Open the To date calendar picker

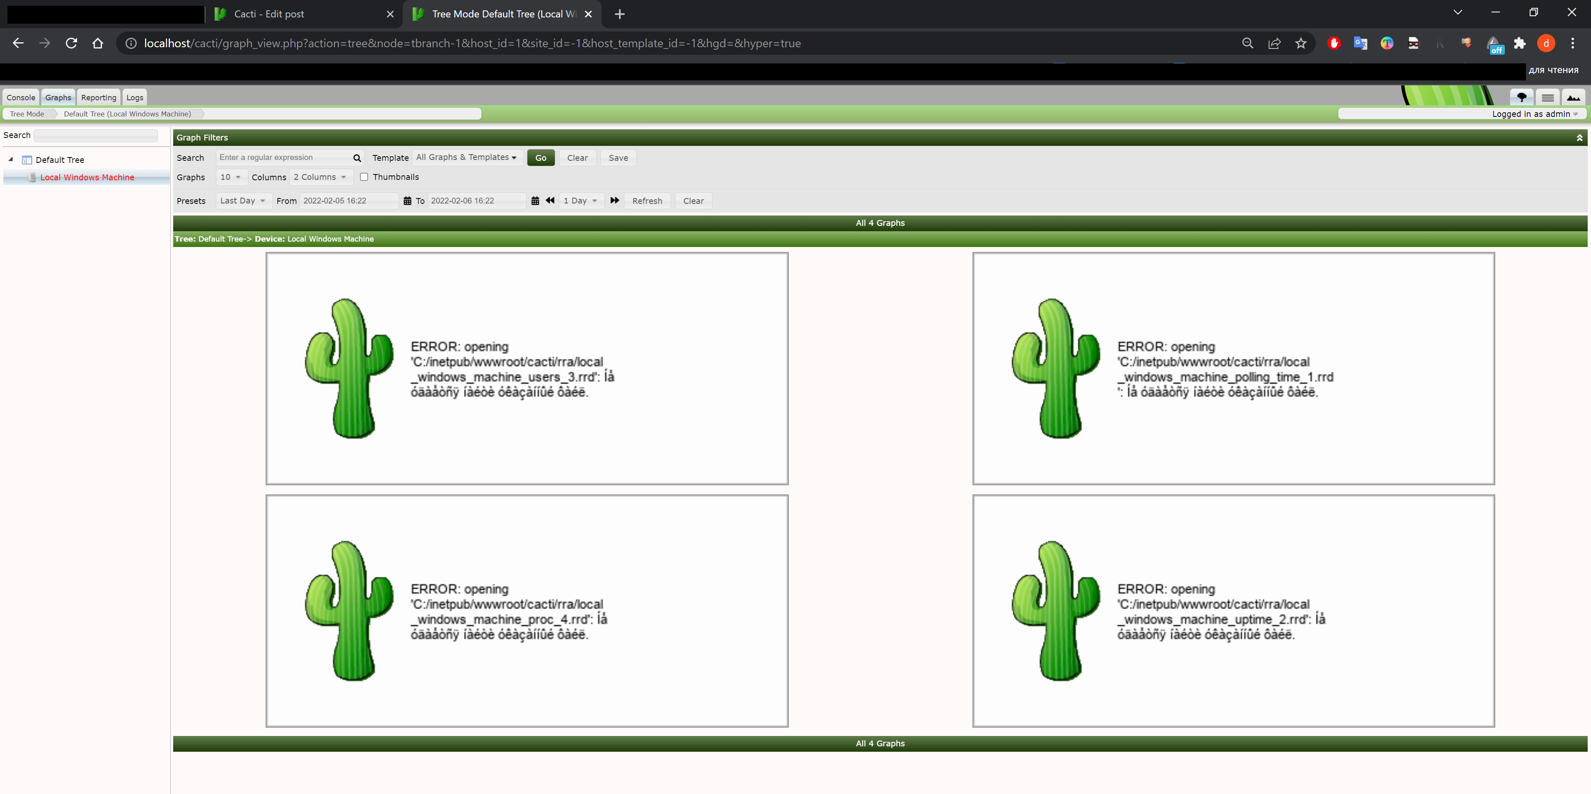535,201
